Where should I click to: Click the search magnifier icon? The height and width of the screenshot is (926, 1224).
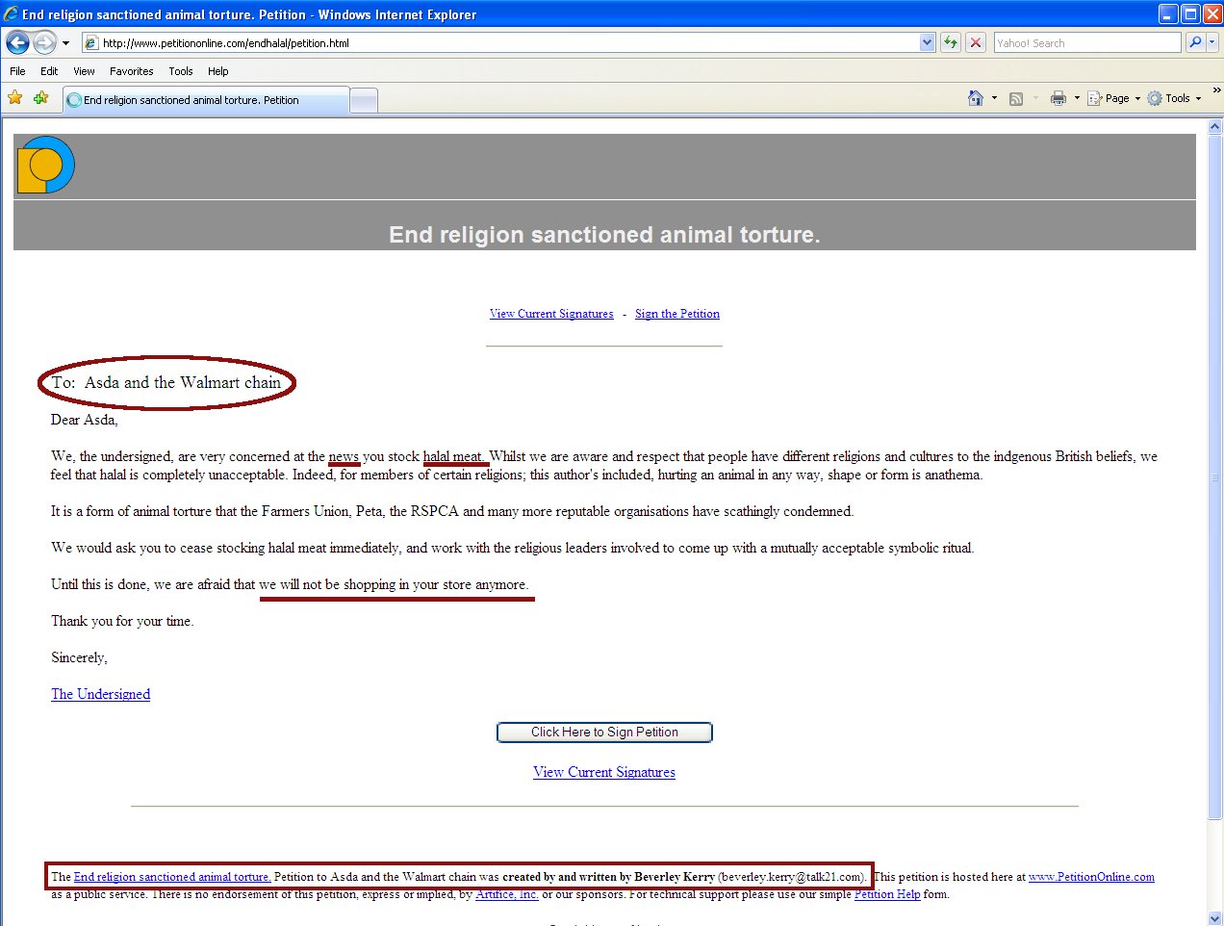coord(1195,42)
